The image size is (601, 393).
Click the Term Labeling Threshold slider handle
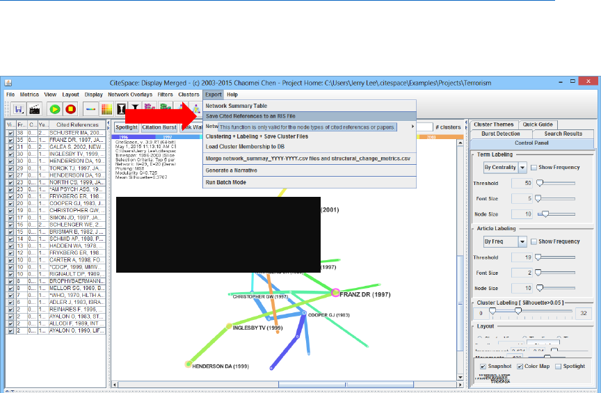tap(540, 183)
